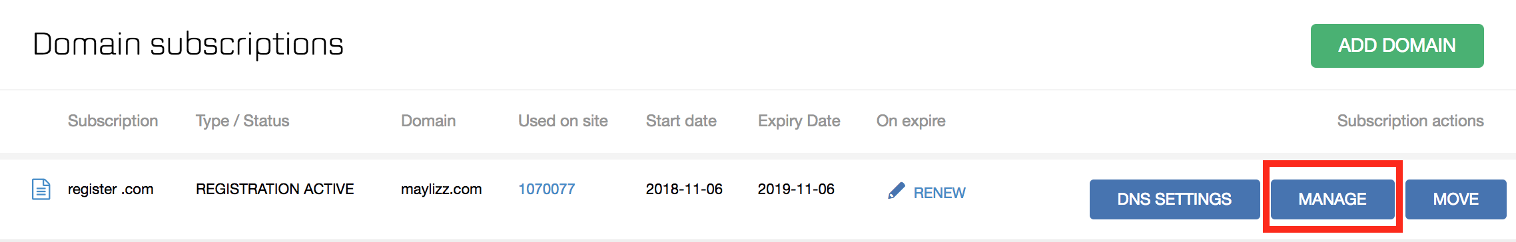
Task: Click the RENEW link
Action: point(939,193)
